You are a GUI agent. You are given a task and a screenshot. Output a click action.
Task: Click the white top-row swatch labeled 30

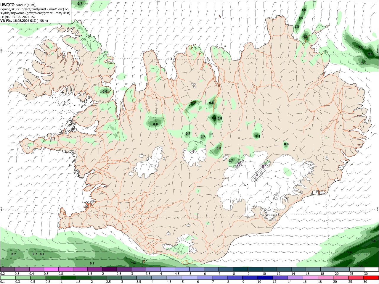372,270
